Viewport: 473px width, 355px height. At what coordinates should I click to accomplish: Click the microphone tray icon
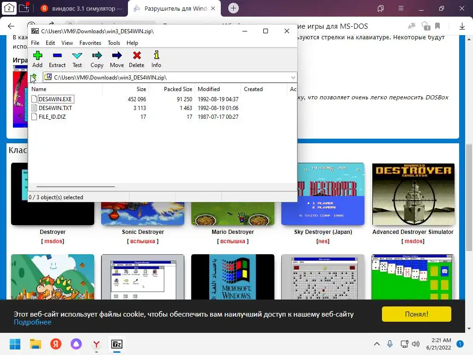point(390,344)
